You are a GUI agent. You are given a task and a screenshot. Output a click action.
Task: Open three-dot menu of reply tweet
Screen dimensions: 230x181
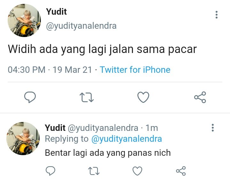pos(213,128)
